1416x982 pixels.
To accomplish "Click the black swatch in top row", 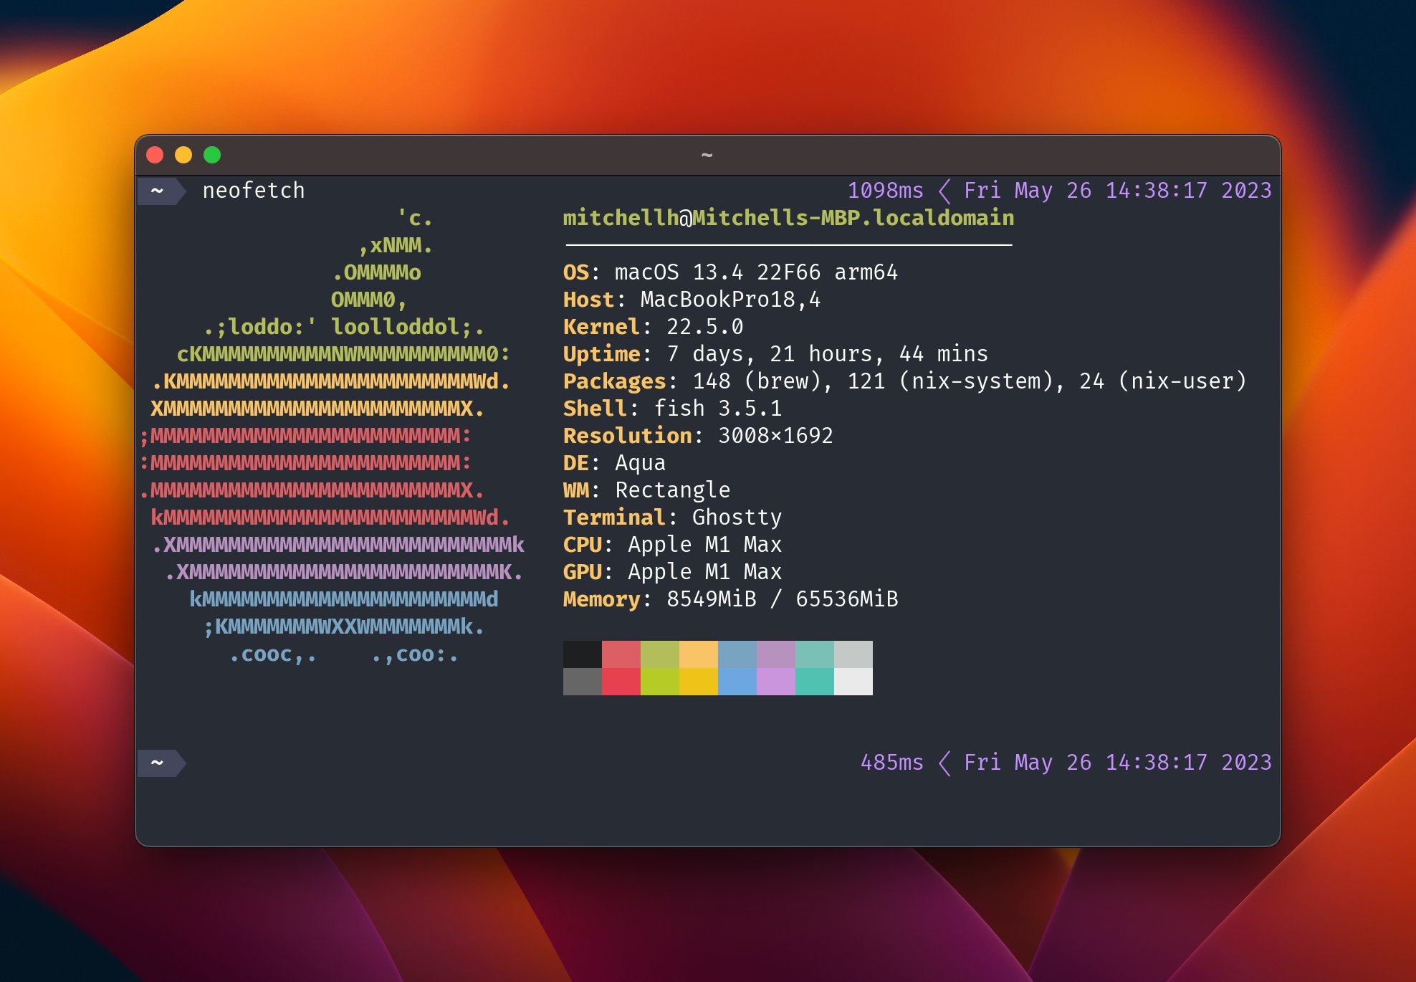I will pyautogui.click(x=583, y=654).
